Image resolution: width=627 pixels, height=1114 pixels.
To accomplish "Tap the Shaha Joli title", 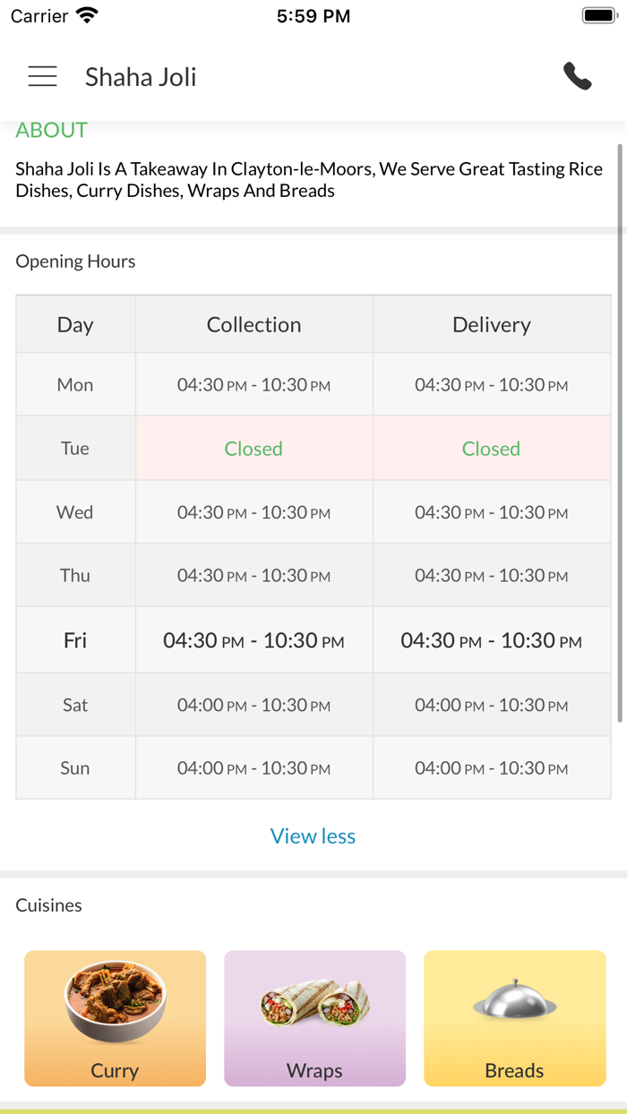I will click(x=141, y=77).
